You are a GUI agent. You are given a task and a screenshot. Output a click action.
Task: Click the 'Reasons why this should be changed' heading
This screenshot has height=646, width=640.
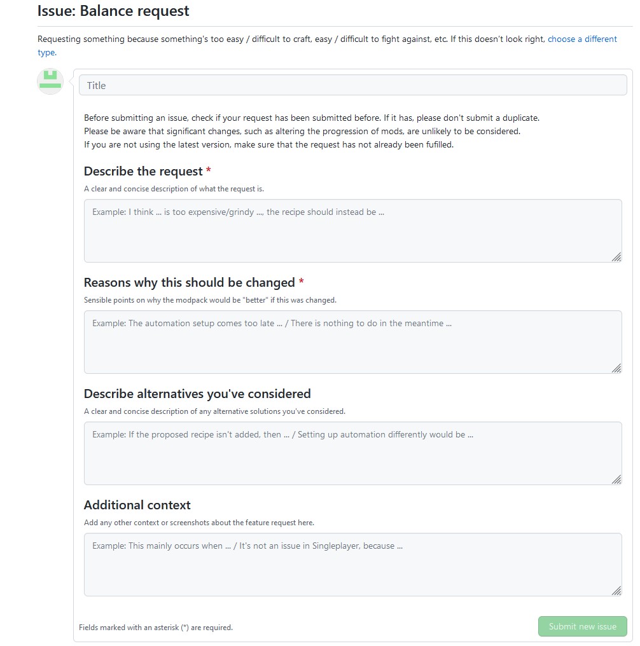(x=190, y=282)
